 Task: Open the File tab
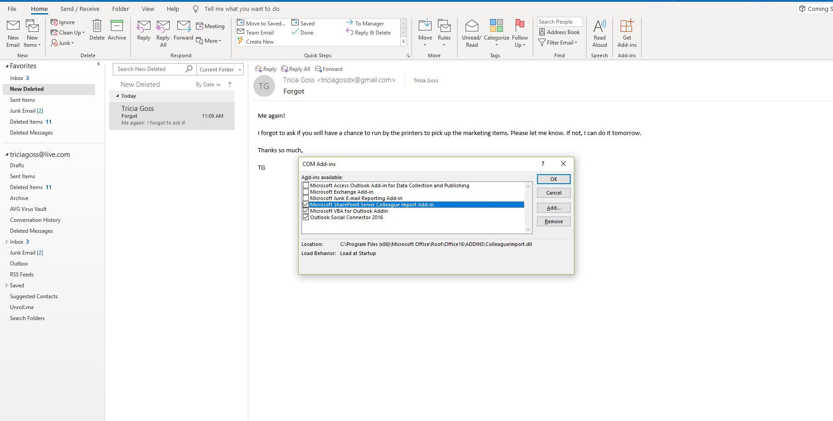(x=12, y=9)
